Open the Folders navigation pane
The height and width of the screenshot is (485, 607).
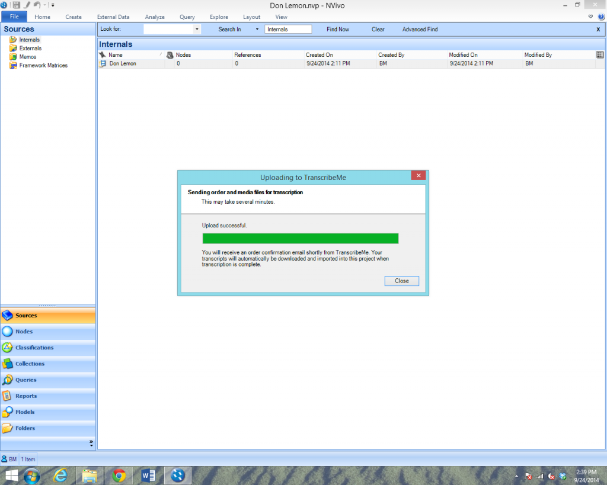[x=48, y=428]
